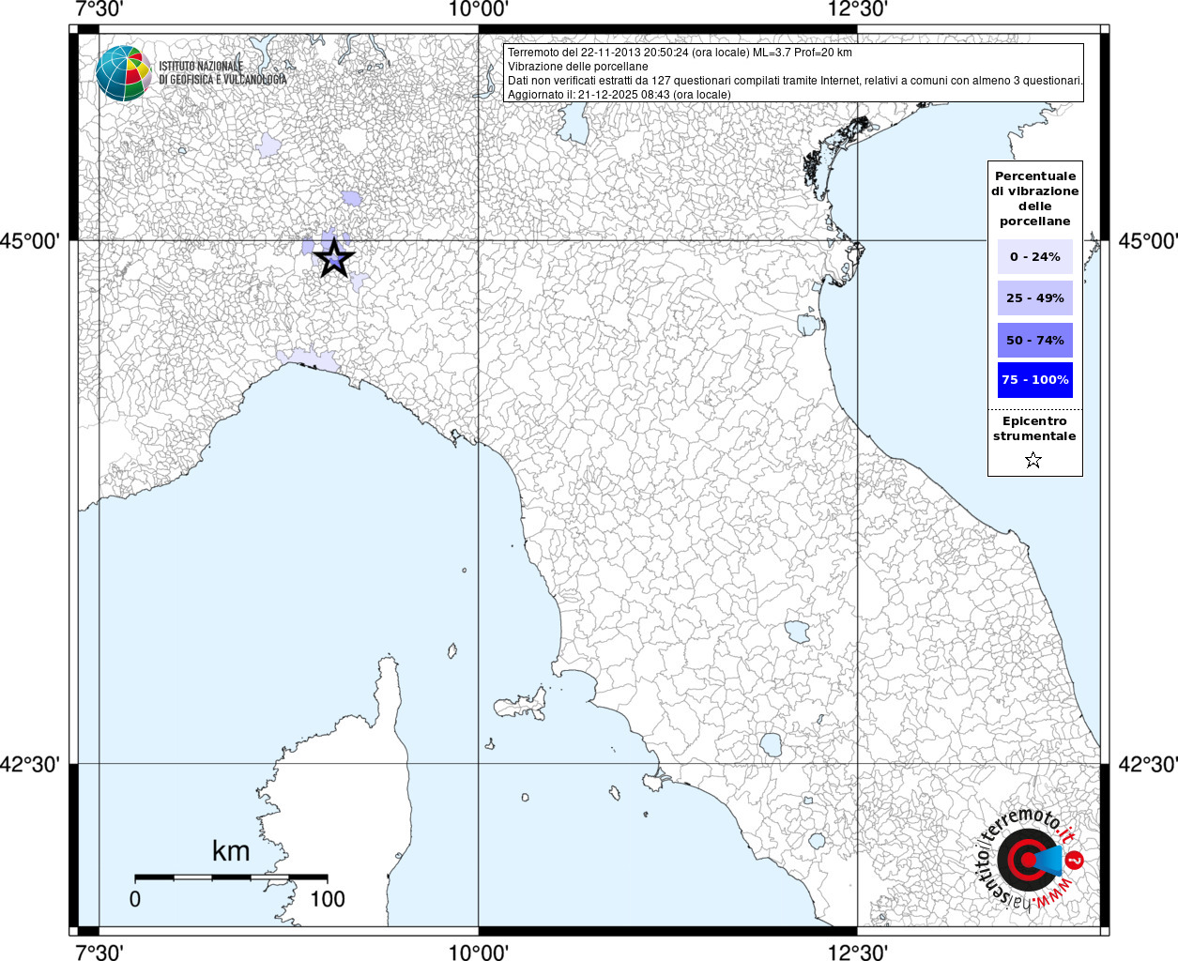The image size is (1178, 961).
Task: Click the 'Vibrazione delle porcellane' subtitle
Action: click(x=578, y=67)
